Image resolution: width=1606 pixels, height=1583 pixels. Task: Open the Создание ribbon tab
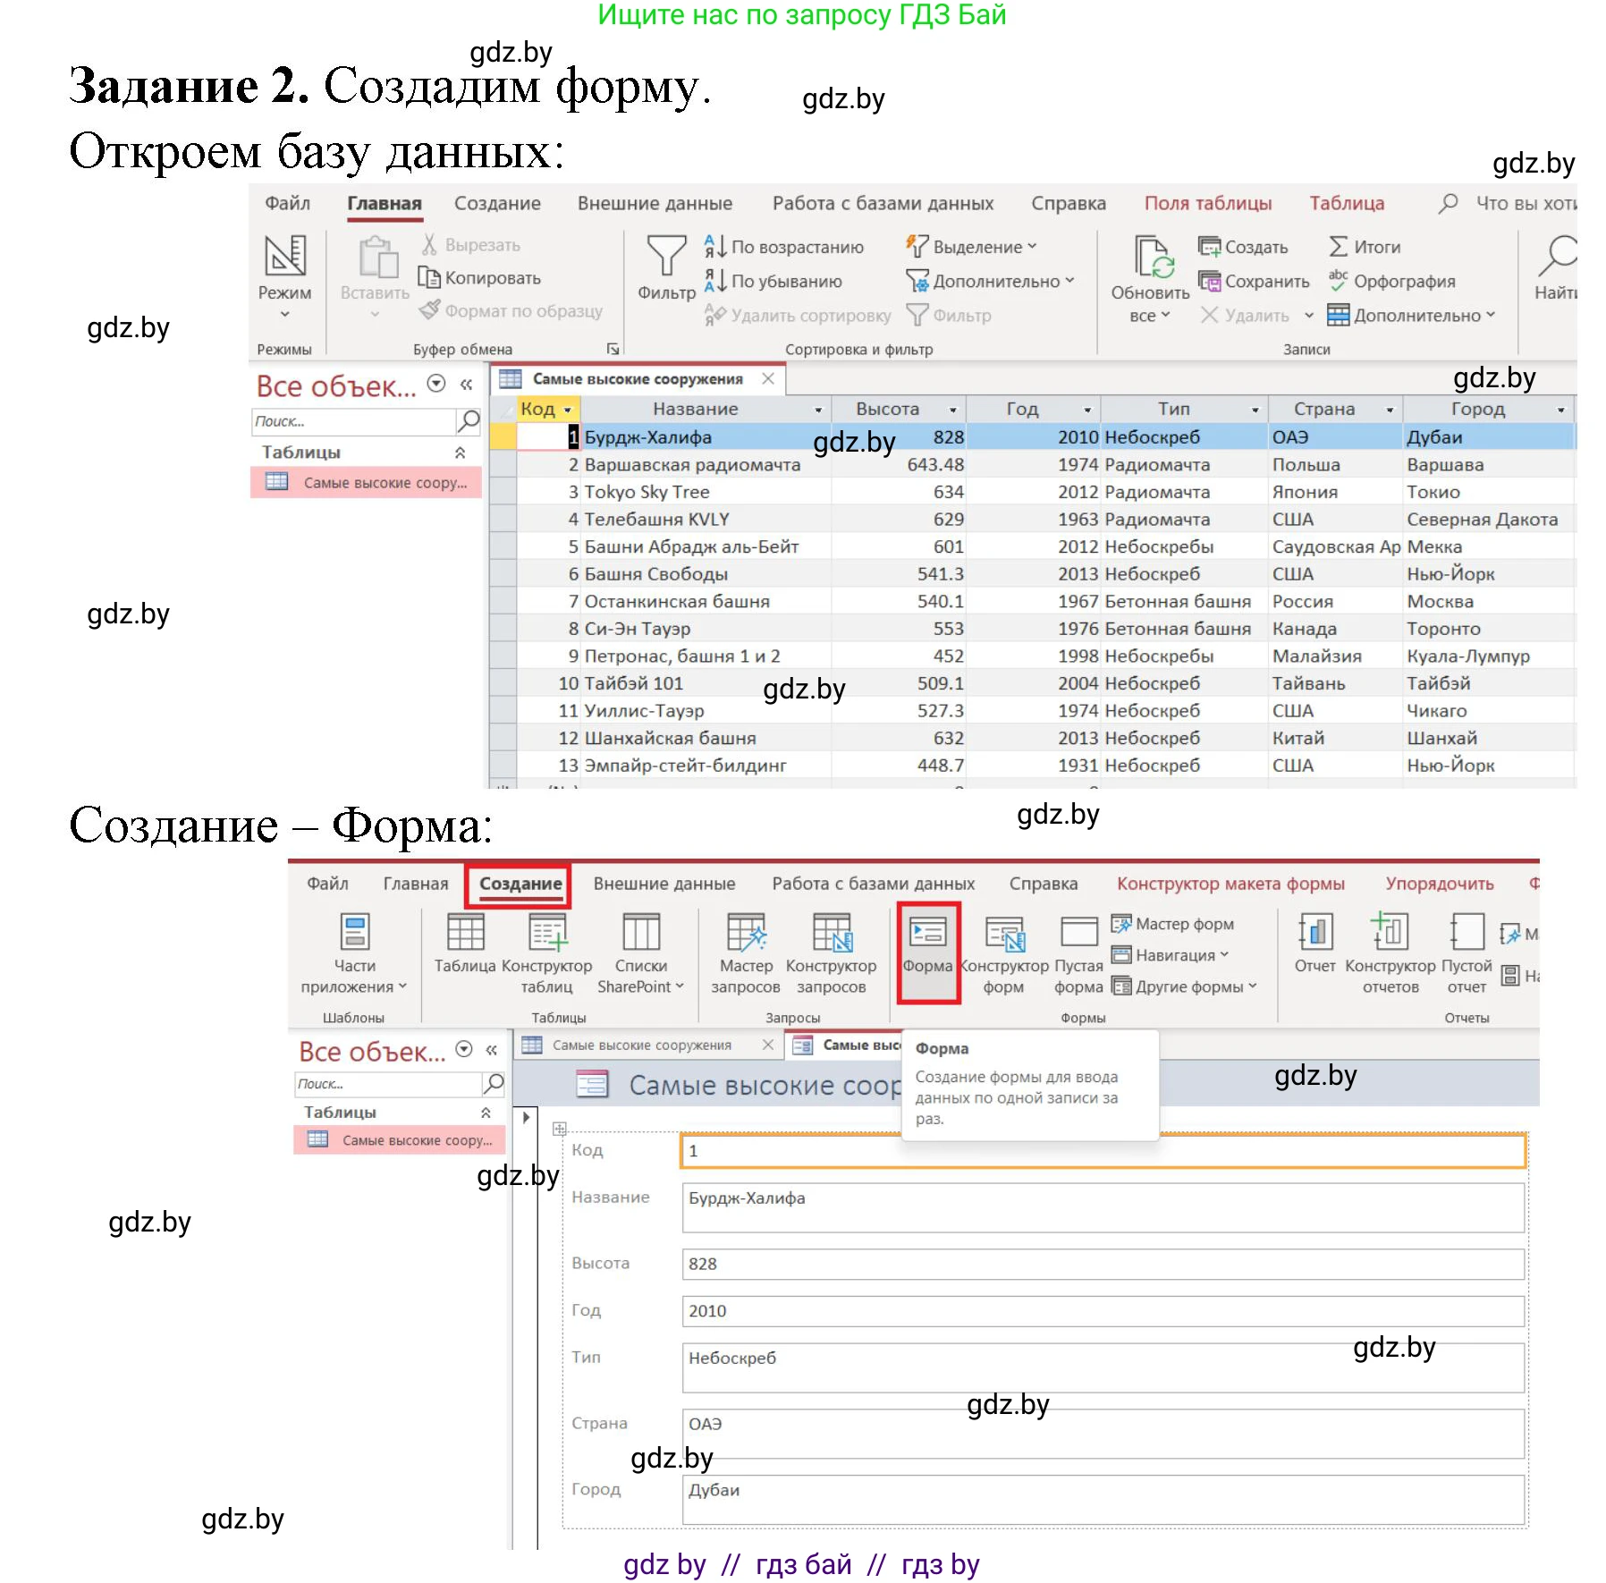point(520,884)
